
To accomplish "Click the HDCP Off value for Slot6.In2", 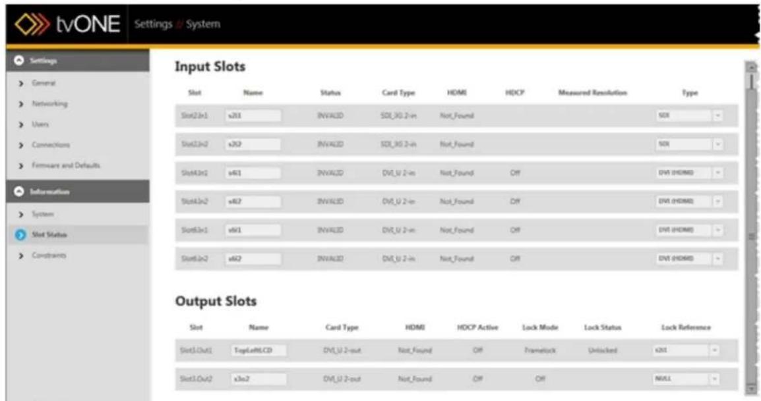I will [515, 259].
